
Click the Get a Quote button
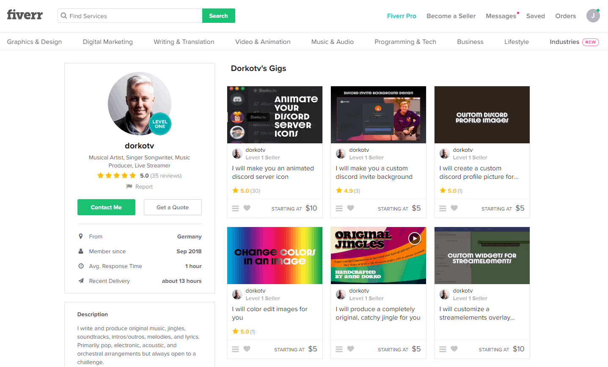(x=173, y=207)
